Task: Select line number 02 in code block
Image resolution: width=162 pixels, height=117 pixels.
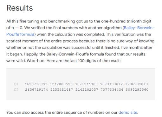Action: [16, 90]
